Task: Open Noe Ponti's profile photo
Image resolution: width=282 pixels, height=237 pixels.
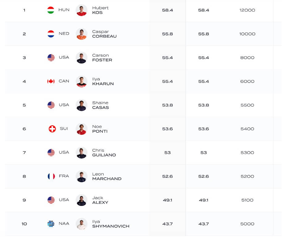Action: (81, 129)
